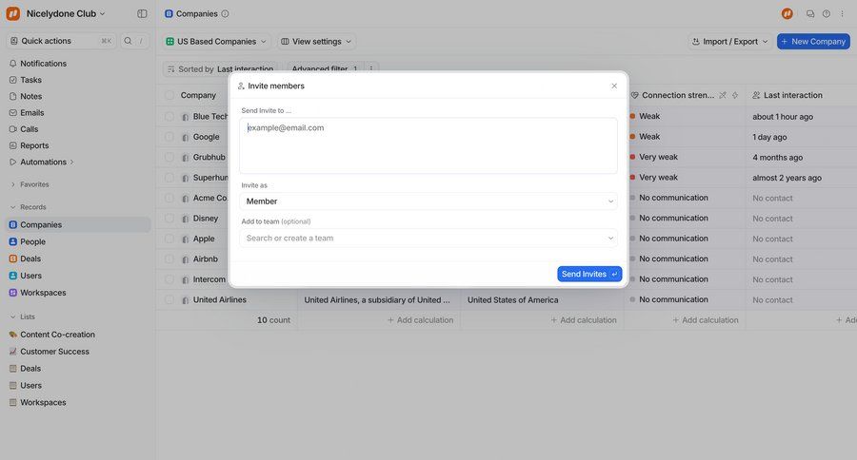Screen dimensions: 857x460
Task: Click the chat messages icon in header
Action: tap(810, 14)
